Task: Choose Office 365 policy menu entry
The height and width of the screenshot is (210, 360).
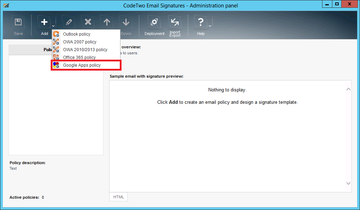Action: click(86, 58)
